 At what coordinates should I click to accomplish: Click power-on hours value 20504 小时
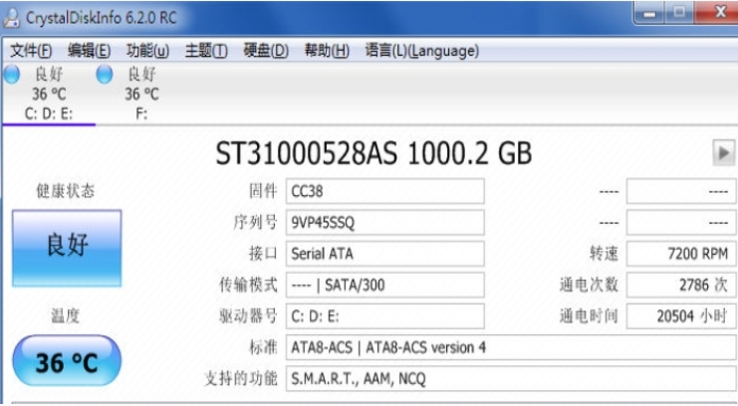click(x=681, y=316)
